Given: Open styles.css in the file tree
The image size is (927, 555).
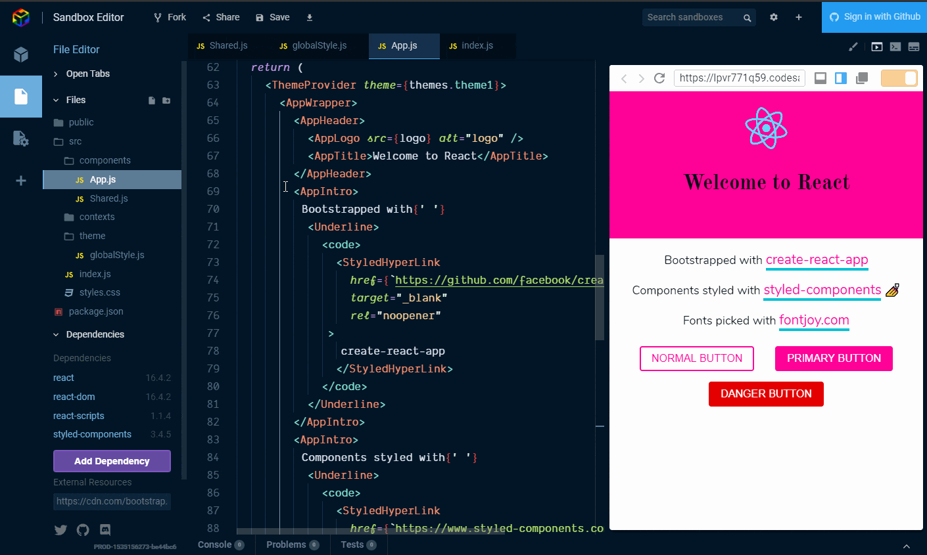Looking at the screenshot, I should click(100, 292).
